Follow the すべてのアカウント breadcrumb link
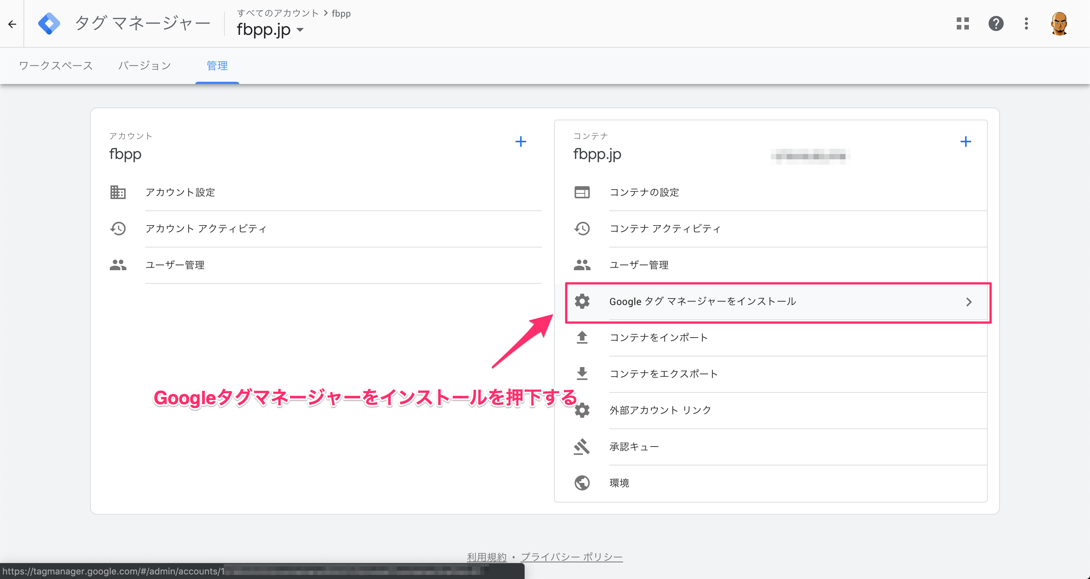This screenshot has width=1090, height=579. [277, 13]
